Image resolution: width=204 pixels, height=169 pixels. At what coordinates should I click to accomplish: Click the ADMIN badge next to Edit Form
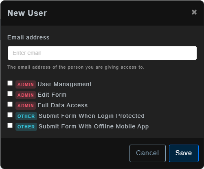(x=26, y=95)
